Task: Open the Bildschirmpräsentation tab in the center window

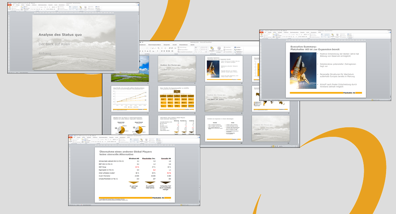Action: [x=155, y=45]
